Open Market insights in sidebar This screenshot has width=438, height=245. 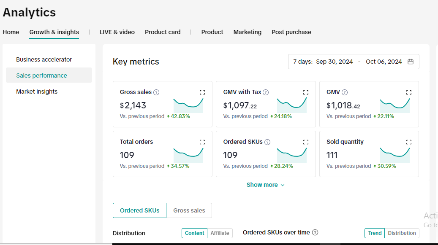click(37, 92)
